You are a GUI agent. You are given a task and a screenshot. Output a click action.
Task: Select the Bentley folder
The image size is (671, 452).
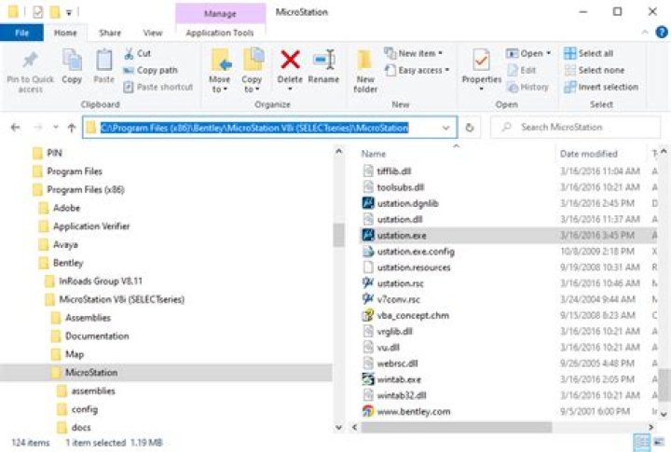(61, 263)
